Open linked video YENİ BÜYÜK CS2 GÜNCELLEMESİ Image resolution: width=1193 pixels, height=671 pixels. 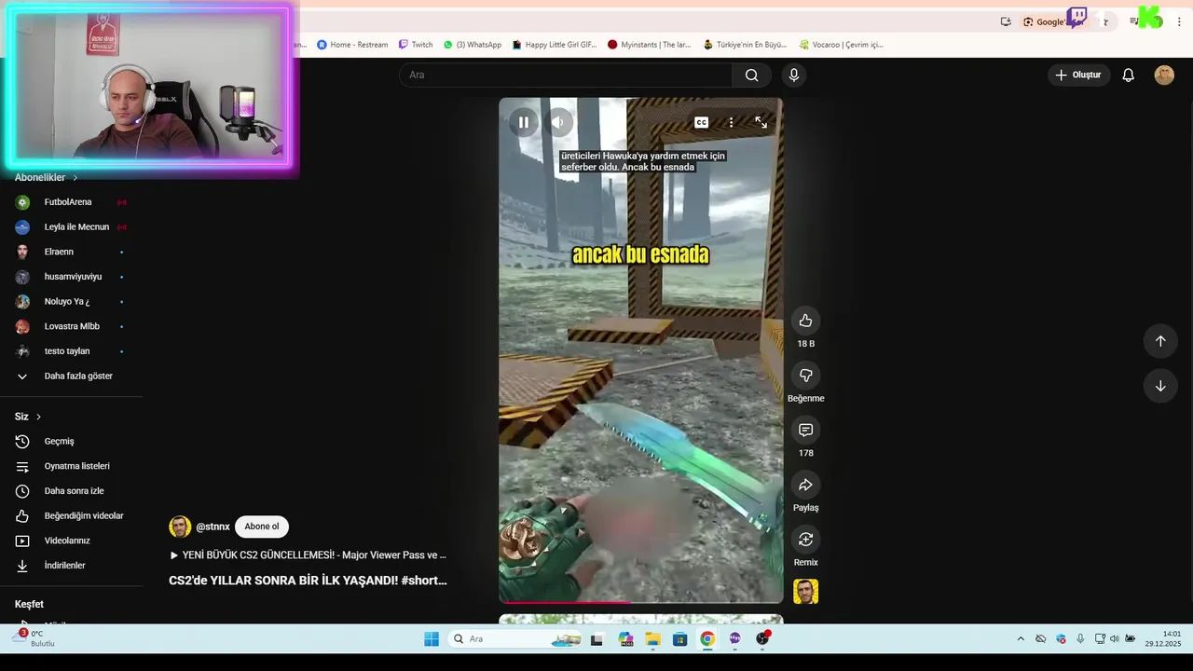tap(308, 555)
